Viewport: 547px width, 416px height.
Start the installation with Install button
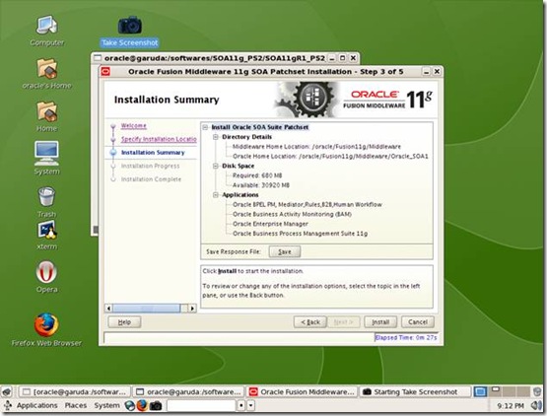click(x=380, y=322)
